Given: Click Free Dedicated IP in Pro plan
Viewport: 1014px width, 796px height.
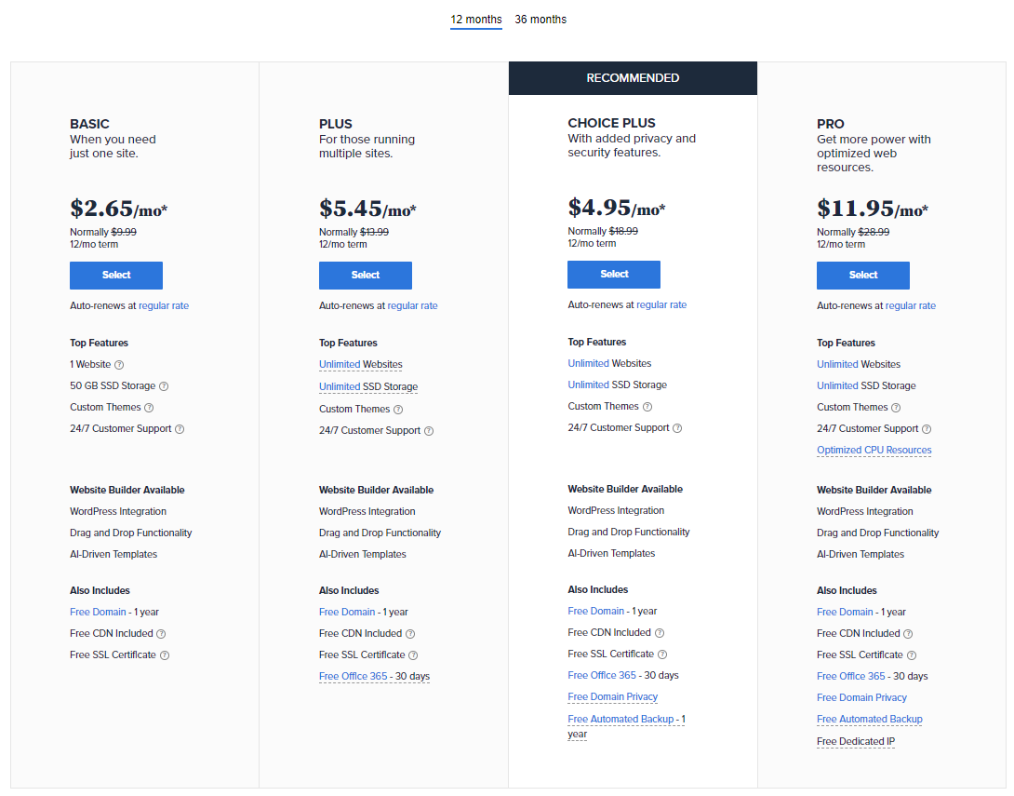Looking at the screenshot, I should point(856,742).
